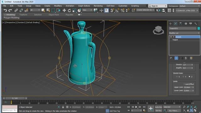The height and width of the screenshot is (113, 201).
Task: Open Select by Name dialog icon
Action: pos(48,10)
